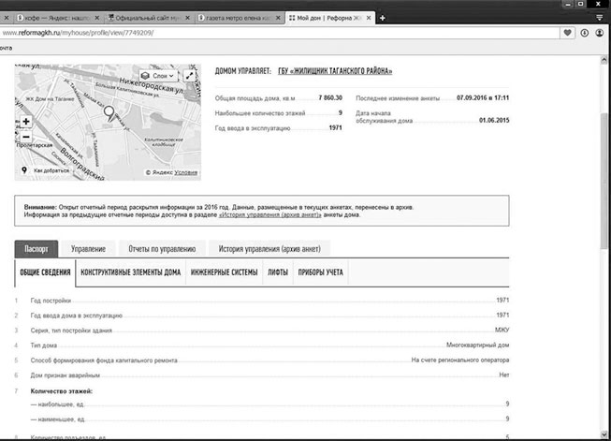Switch to Отчеты по управлению tab
The height and width of the screenshot is (441, 611).
162,249
